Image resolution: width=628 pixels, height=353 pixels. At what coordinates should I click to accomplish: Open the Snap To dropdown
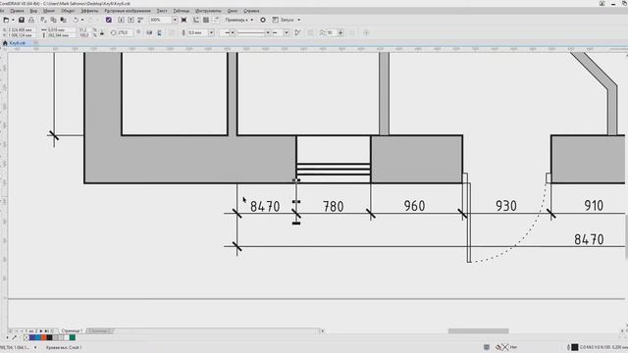point(238,20)
